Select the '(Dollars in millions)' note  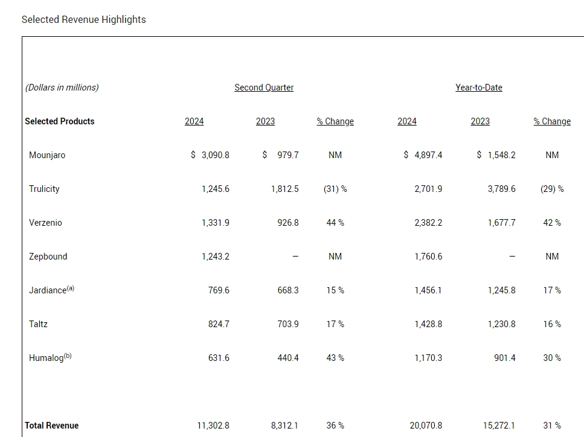(62, 88)
